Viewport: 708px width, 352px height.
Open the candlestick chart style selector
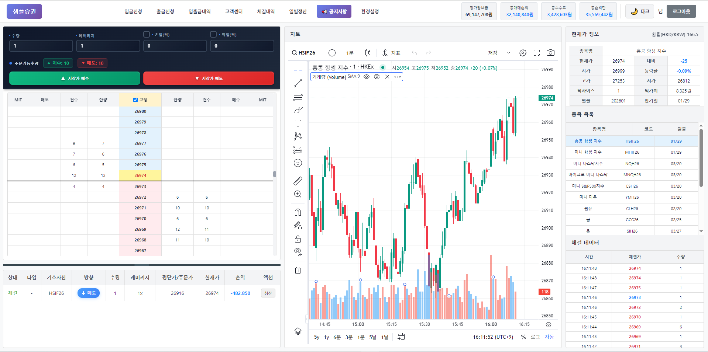368,53
